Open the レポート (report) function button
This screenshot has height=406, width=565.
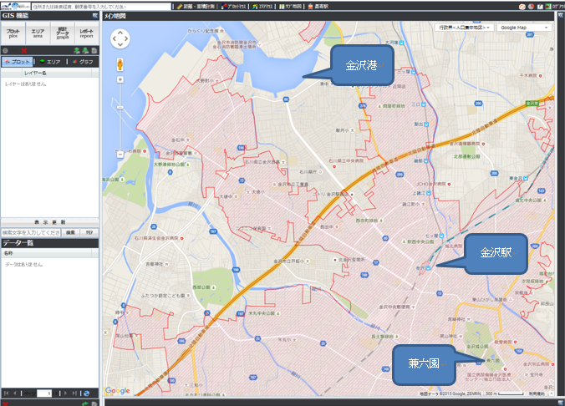point(86,33)
